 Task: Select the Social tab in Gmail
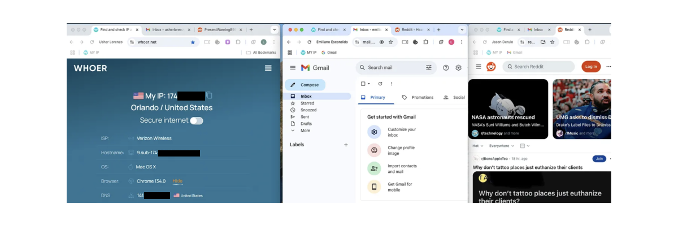pos(454,97)
